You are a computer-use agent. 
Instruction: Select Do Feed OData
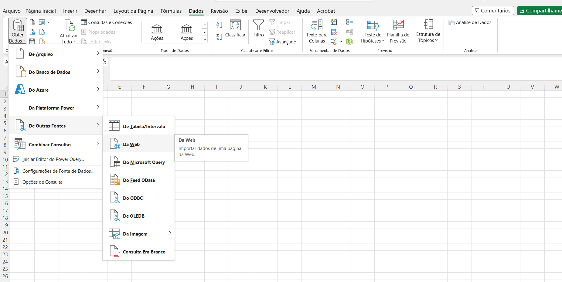point(139,180)
